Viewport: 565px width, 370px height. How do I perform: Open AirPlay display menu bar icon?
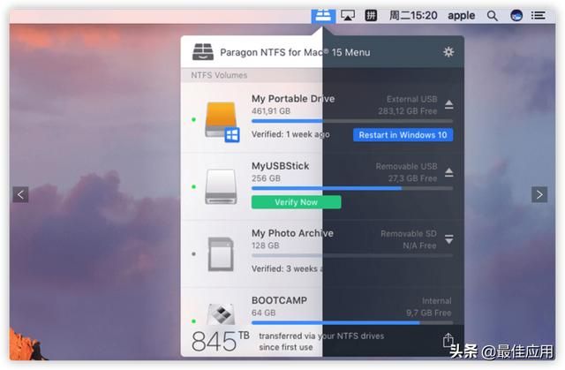pyautogui.click(x=348, y=16)
